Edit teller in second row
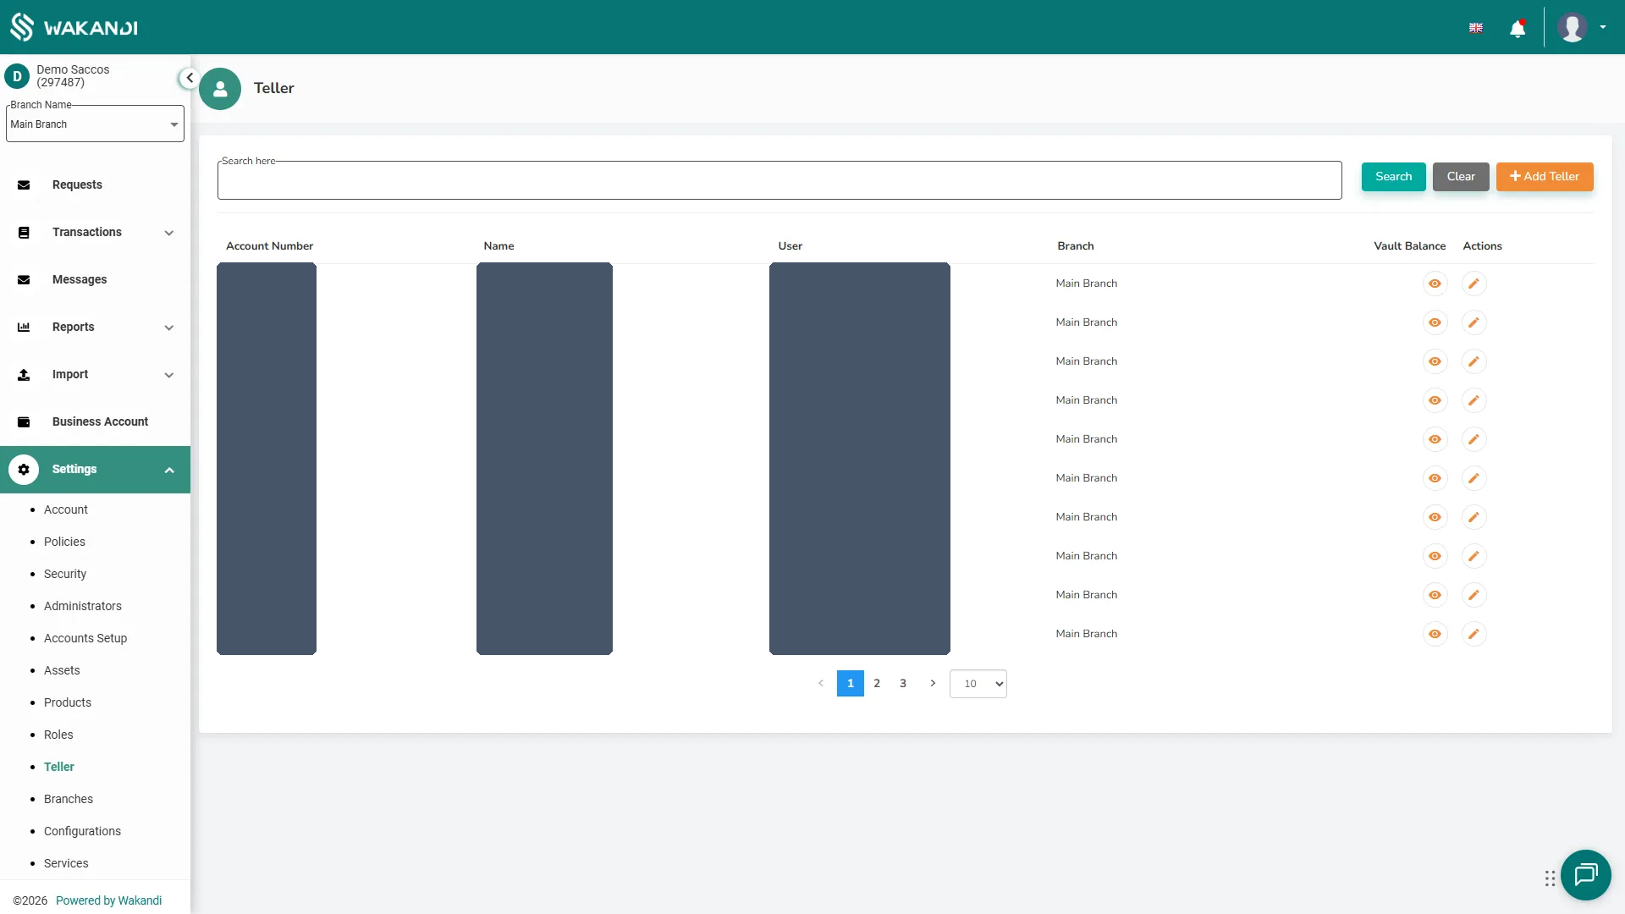Viewport: 1625px width, 914px height. pyautogui.click(x=1474, y=322)
